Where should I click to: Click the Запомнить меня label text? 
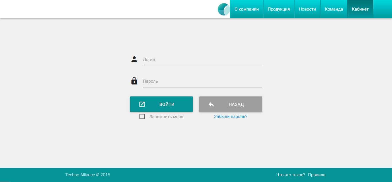pyautogui.click(x=166, y=117)
